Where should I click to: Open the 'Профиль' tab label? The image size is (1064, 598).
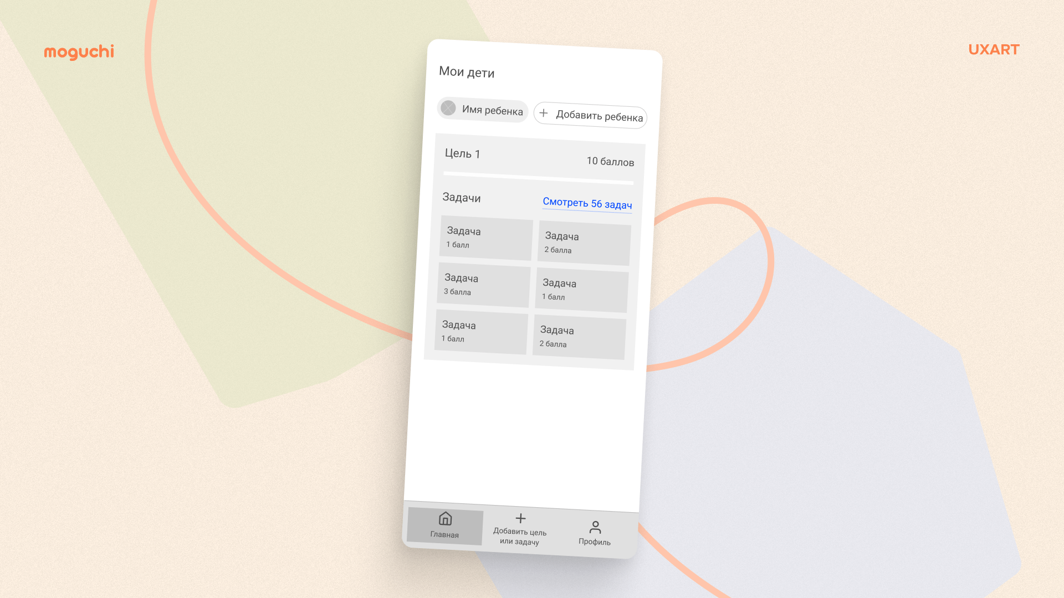coord(594,542)
